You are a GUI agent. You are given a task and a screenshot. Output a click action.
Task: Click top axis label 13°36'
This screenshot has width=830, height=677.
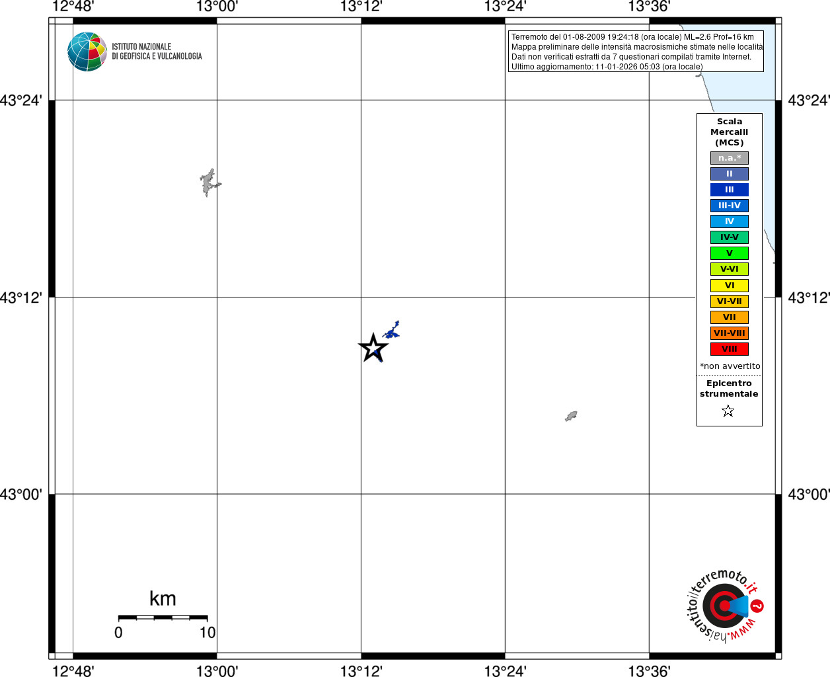click(649, 7)
